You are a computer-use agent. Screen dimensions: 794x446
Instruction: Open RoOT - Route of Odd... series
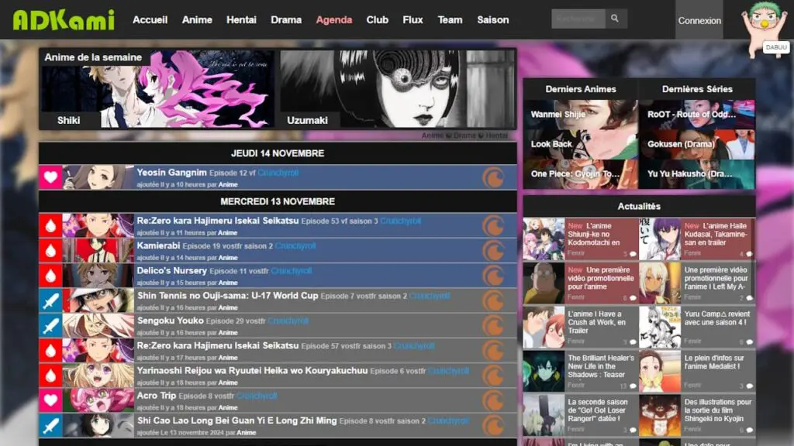(697, 115)
